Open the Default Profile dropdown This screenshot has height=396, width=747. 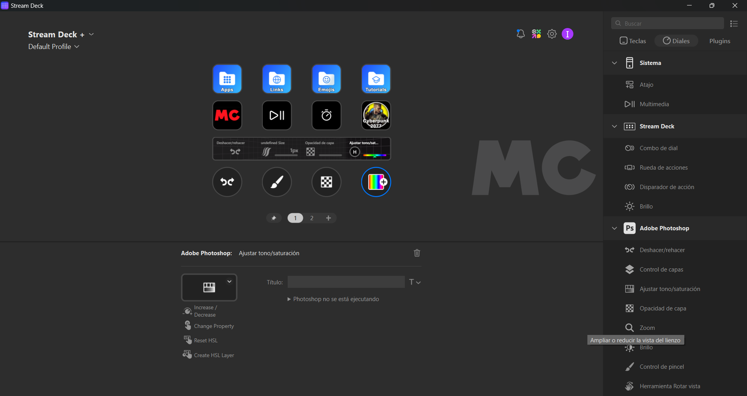point(54,47)
